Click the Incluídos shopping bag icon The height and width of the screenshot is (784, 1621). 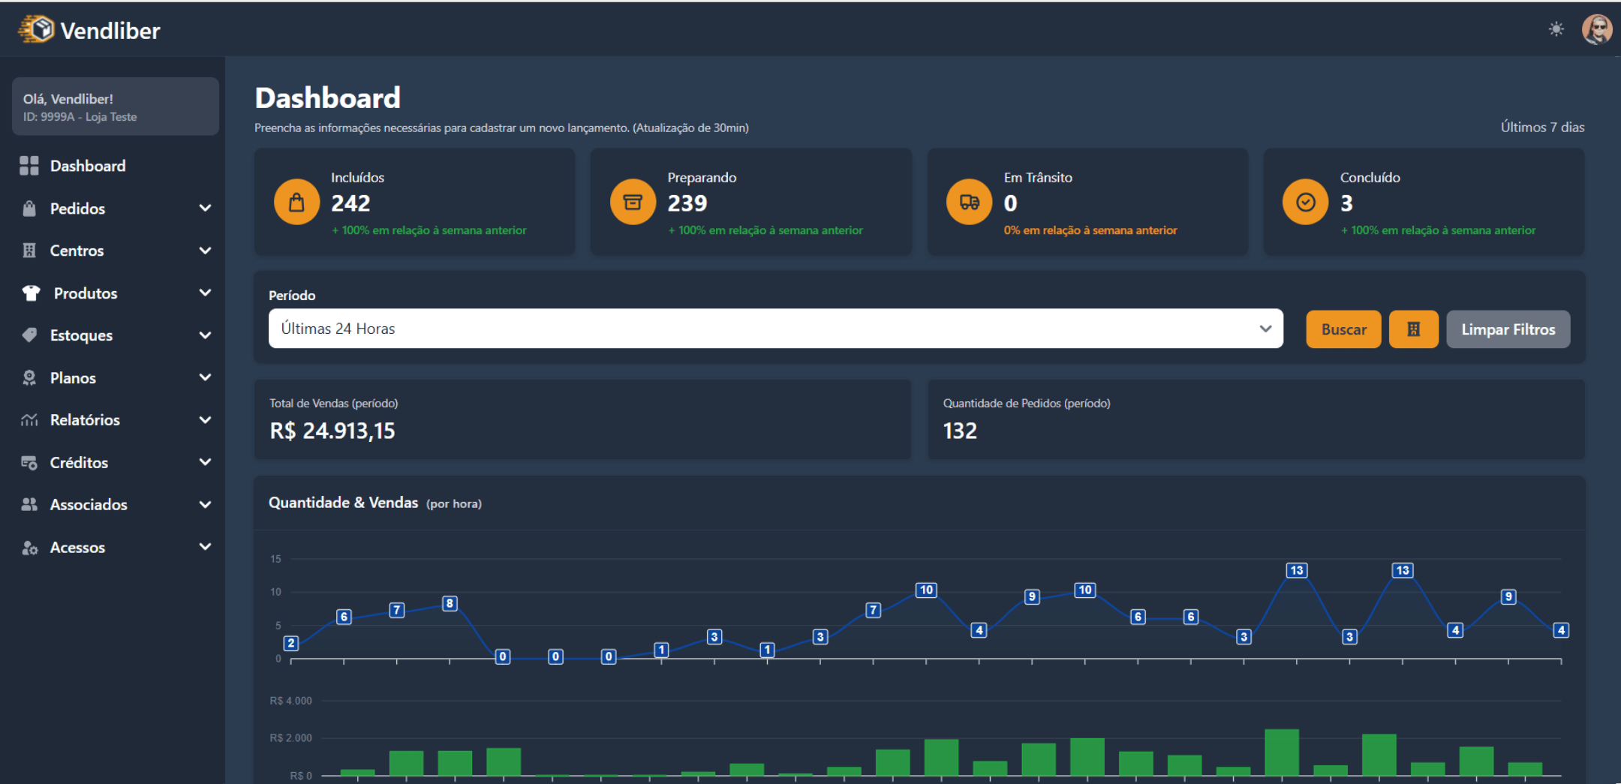coord(296,203)
